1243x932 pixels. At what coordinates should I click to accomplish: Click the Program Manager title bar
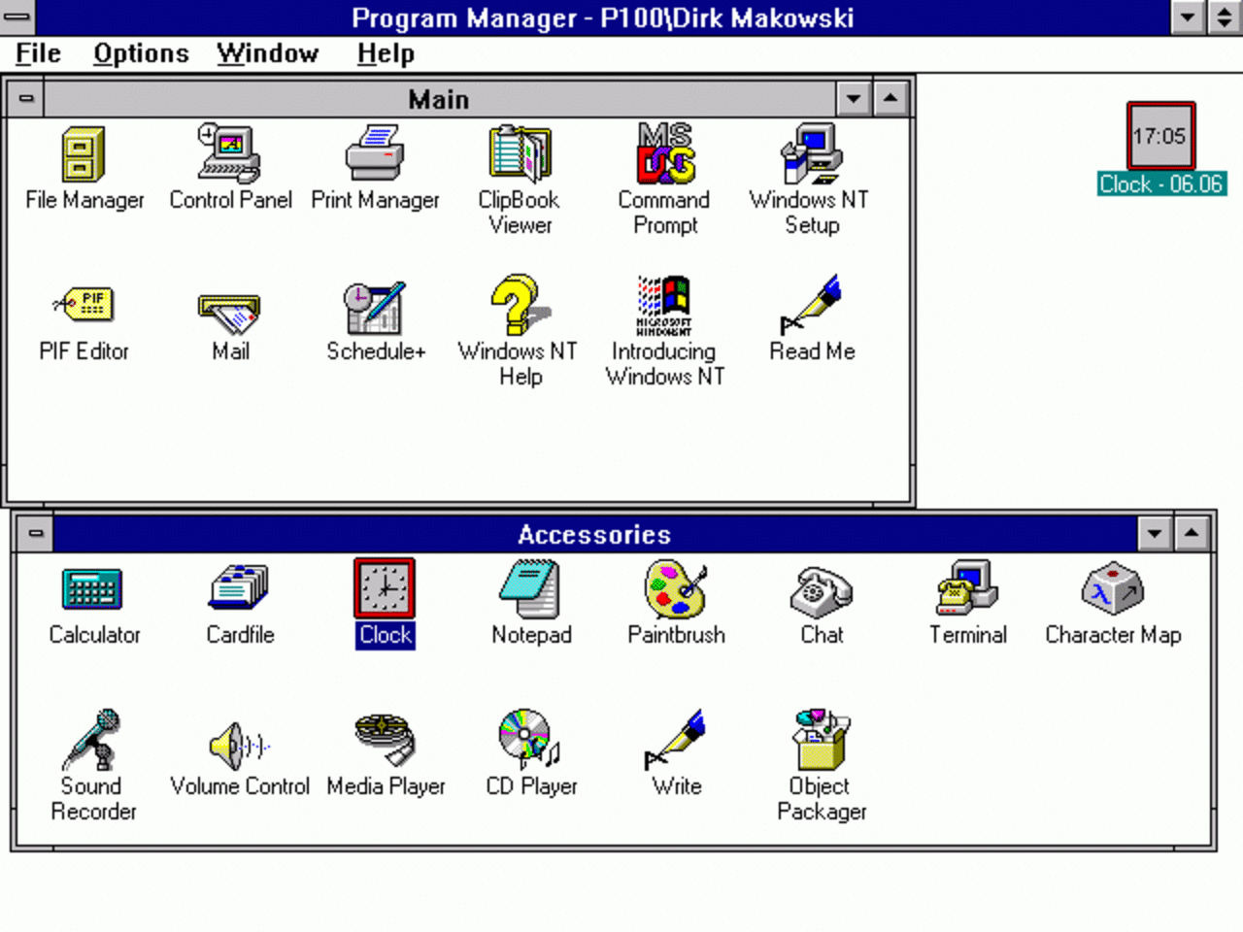point(603,17)
